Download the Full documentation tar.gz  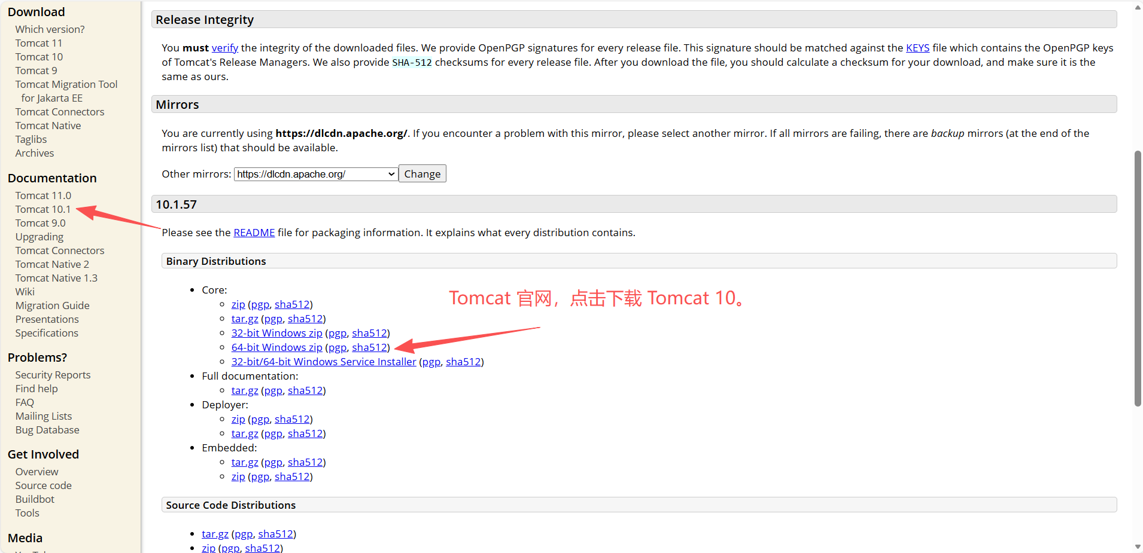click(x=245, y=390)
